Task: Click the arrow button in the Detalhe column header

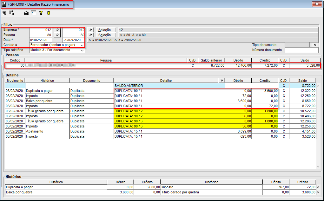Action: click(x=222, y=81)
